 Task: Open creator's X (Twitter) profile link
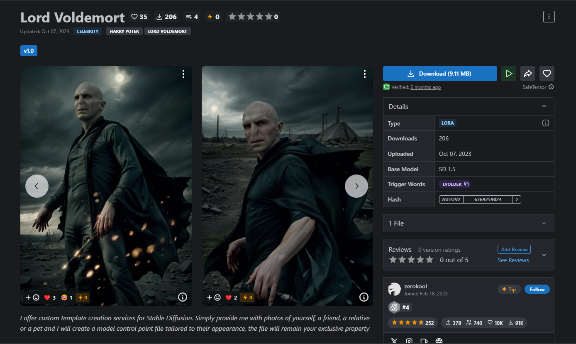pyautogui.click(x=394, y=341)
